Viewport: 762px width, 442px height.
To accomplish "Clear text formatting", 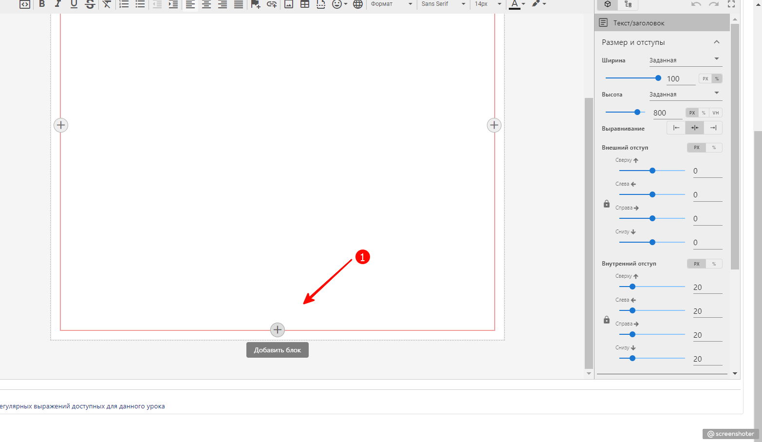I will [x=107, y=4].
